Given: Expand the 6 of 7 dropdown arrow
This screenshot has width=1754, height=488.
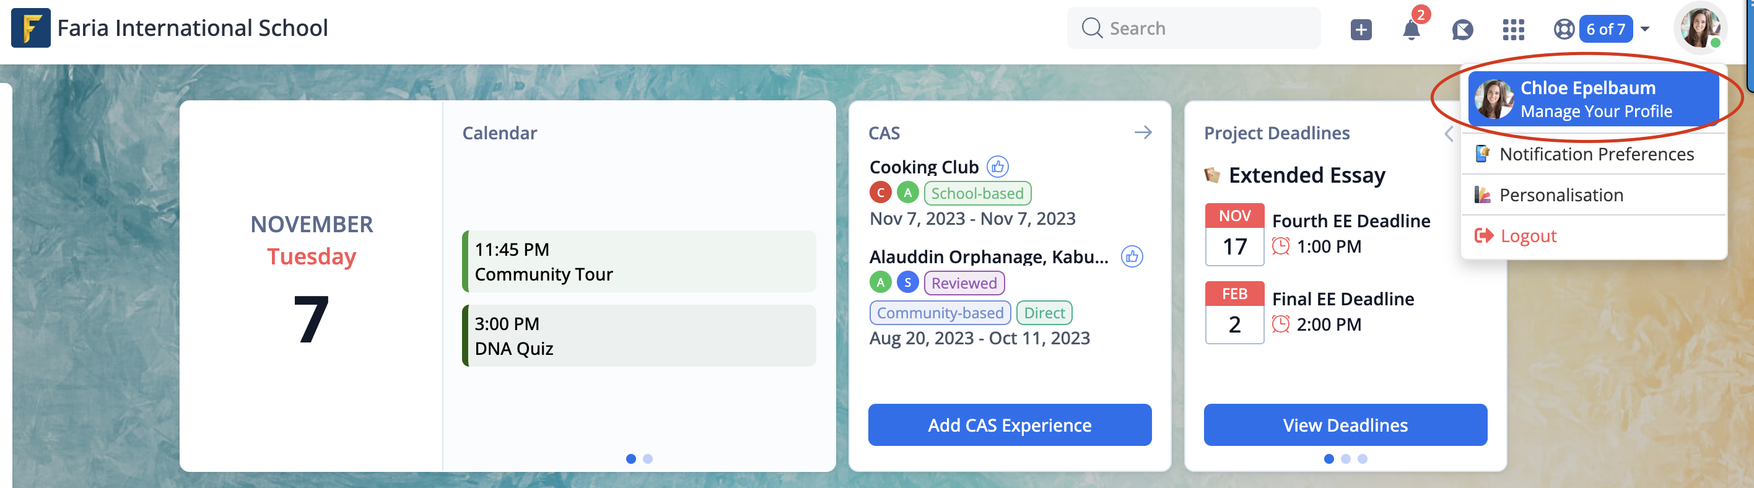Looking at the screenshot, I should (1645, 29).
